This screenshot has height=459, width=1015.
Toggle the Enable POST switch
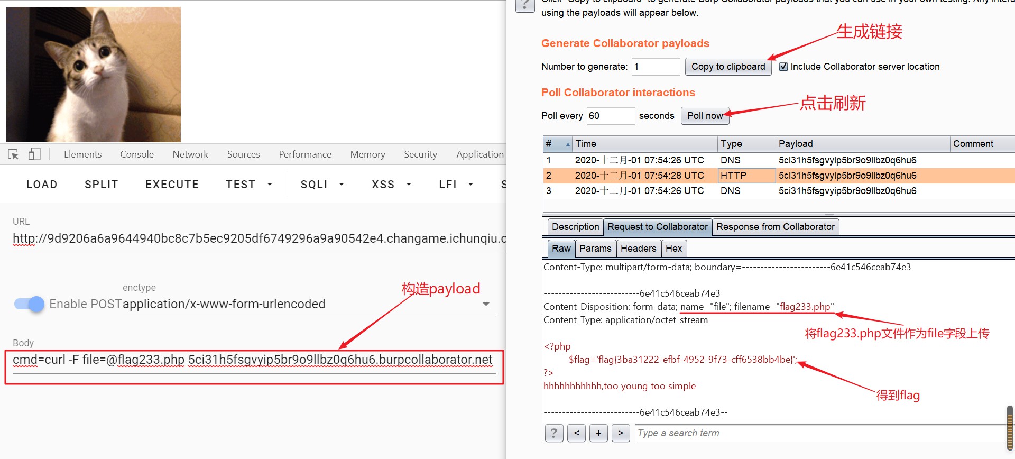(30, 304)
